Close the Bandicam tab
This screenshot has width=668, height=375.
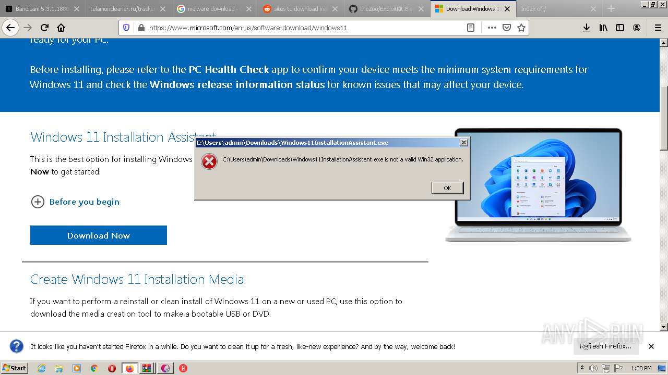pos(77,9)
